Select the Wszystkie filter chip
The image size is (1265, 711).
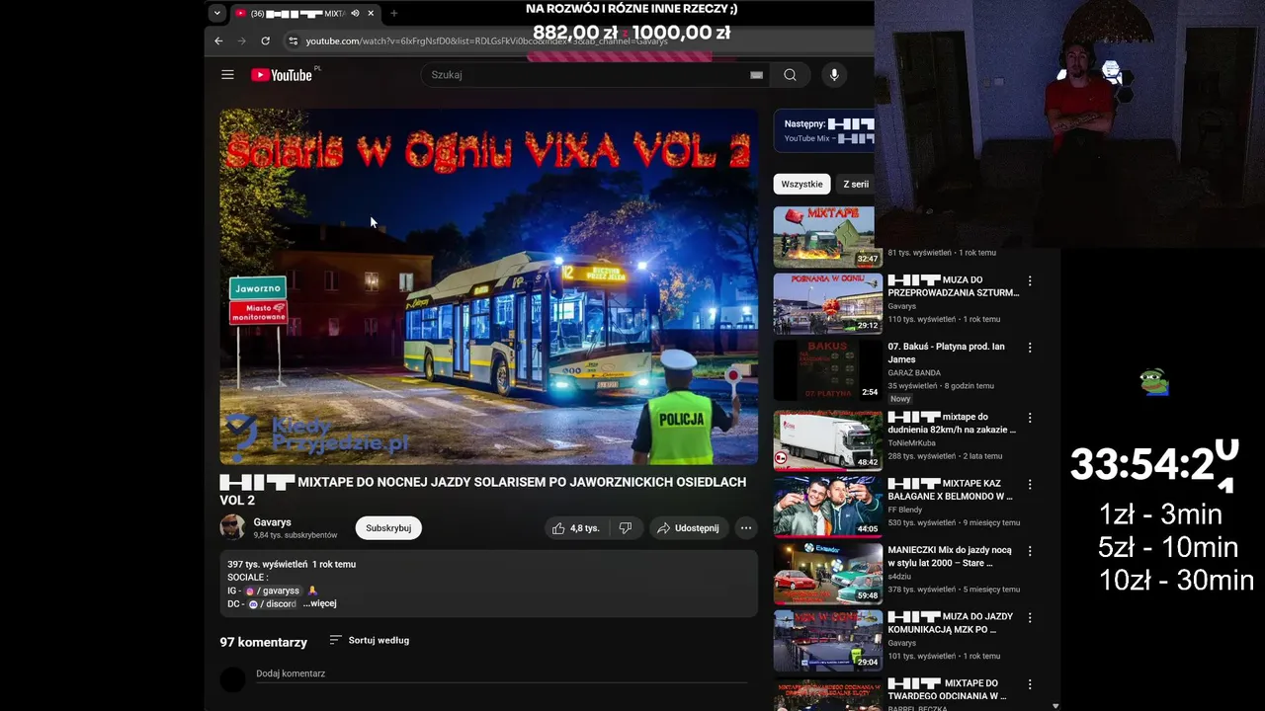(801, 184)
